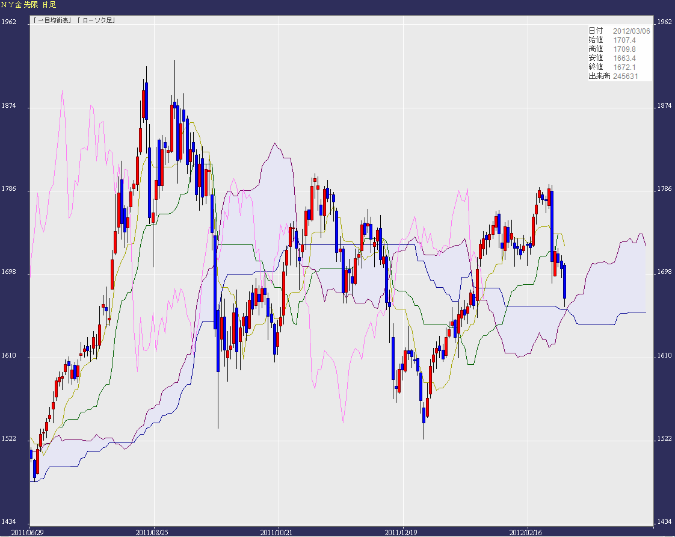Click the 2011/12/19 date axis label

(402, 532)
